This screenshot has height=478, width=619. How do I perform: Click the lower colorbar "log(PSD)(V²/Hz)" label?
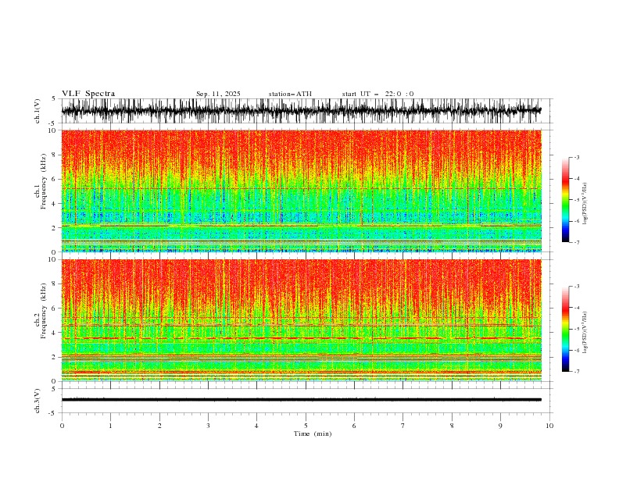585,332
